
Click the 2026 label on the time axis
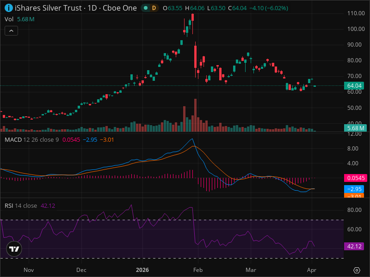click(x=142, y=270)
